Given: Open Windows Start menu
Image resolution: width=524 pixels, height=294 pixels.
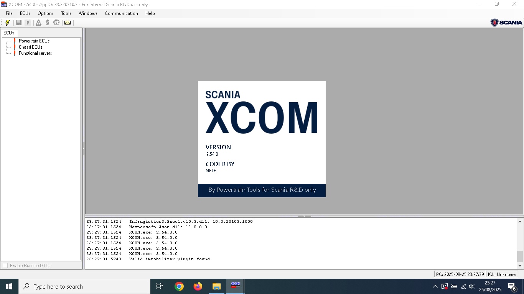Looking at the screenshot, I should click(9, 286).
